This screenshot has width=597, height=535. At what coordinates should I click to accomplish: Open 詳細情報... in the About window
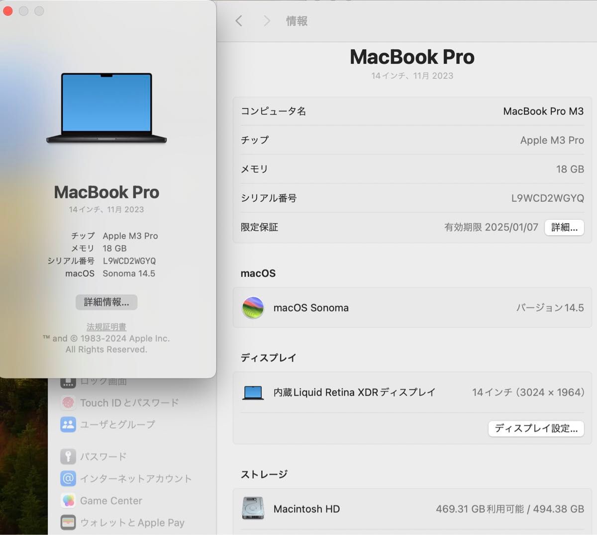106,302
